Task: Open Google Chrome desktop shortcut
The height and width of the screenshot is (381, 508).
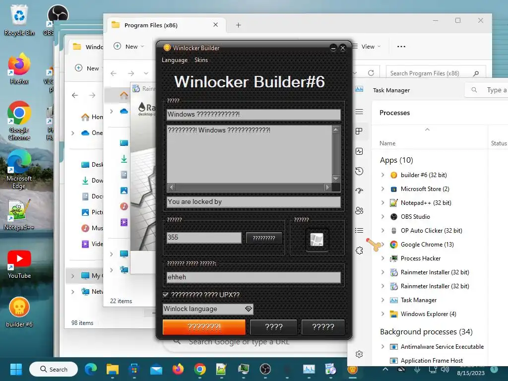Action: [x=19, y=121]
